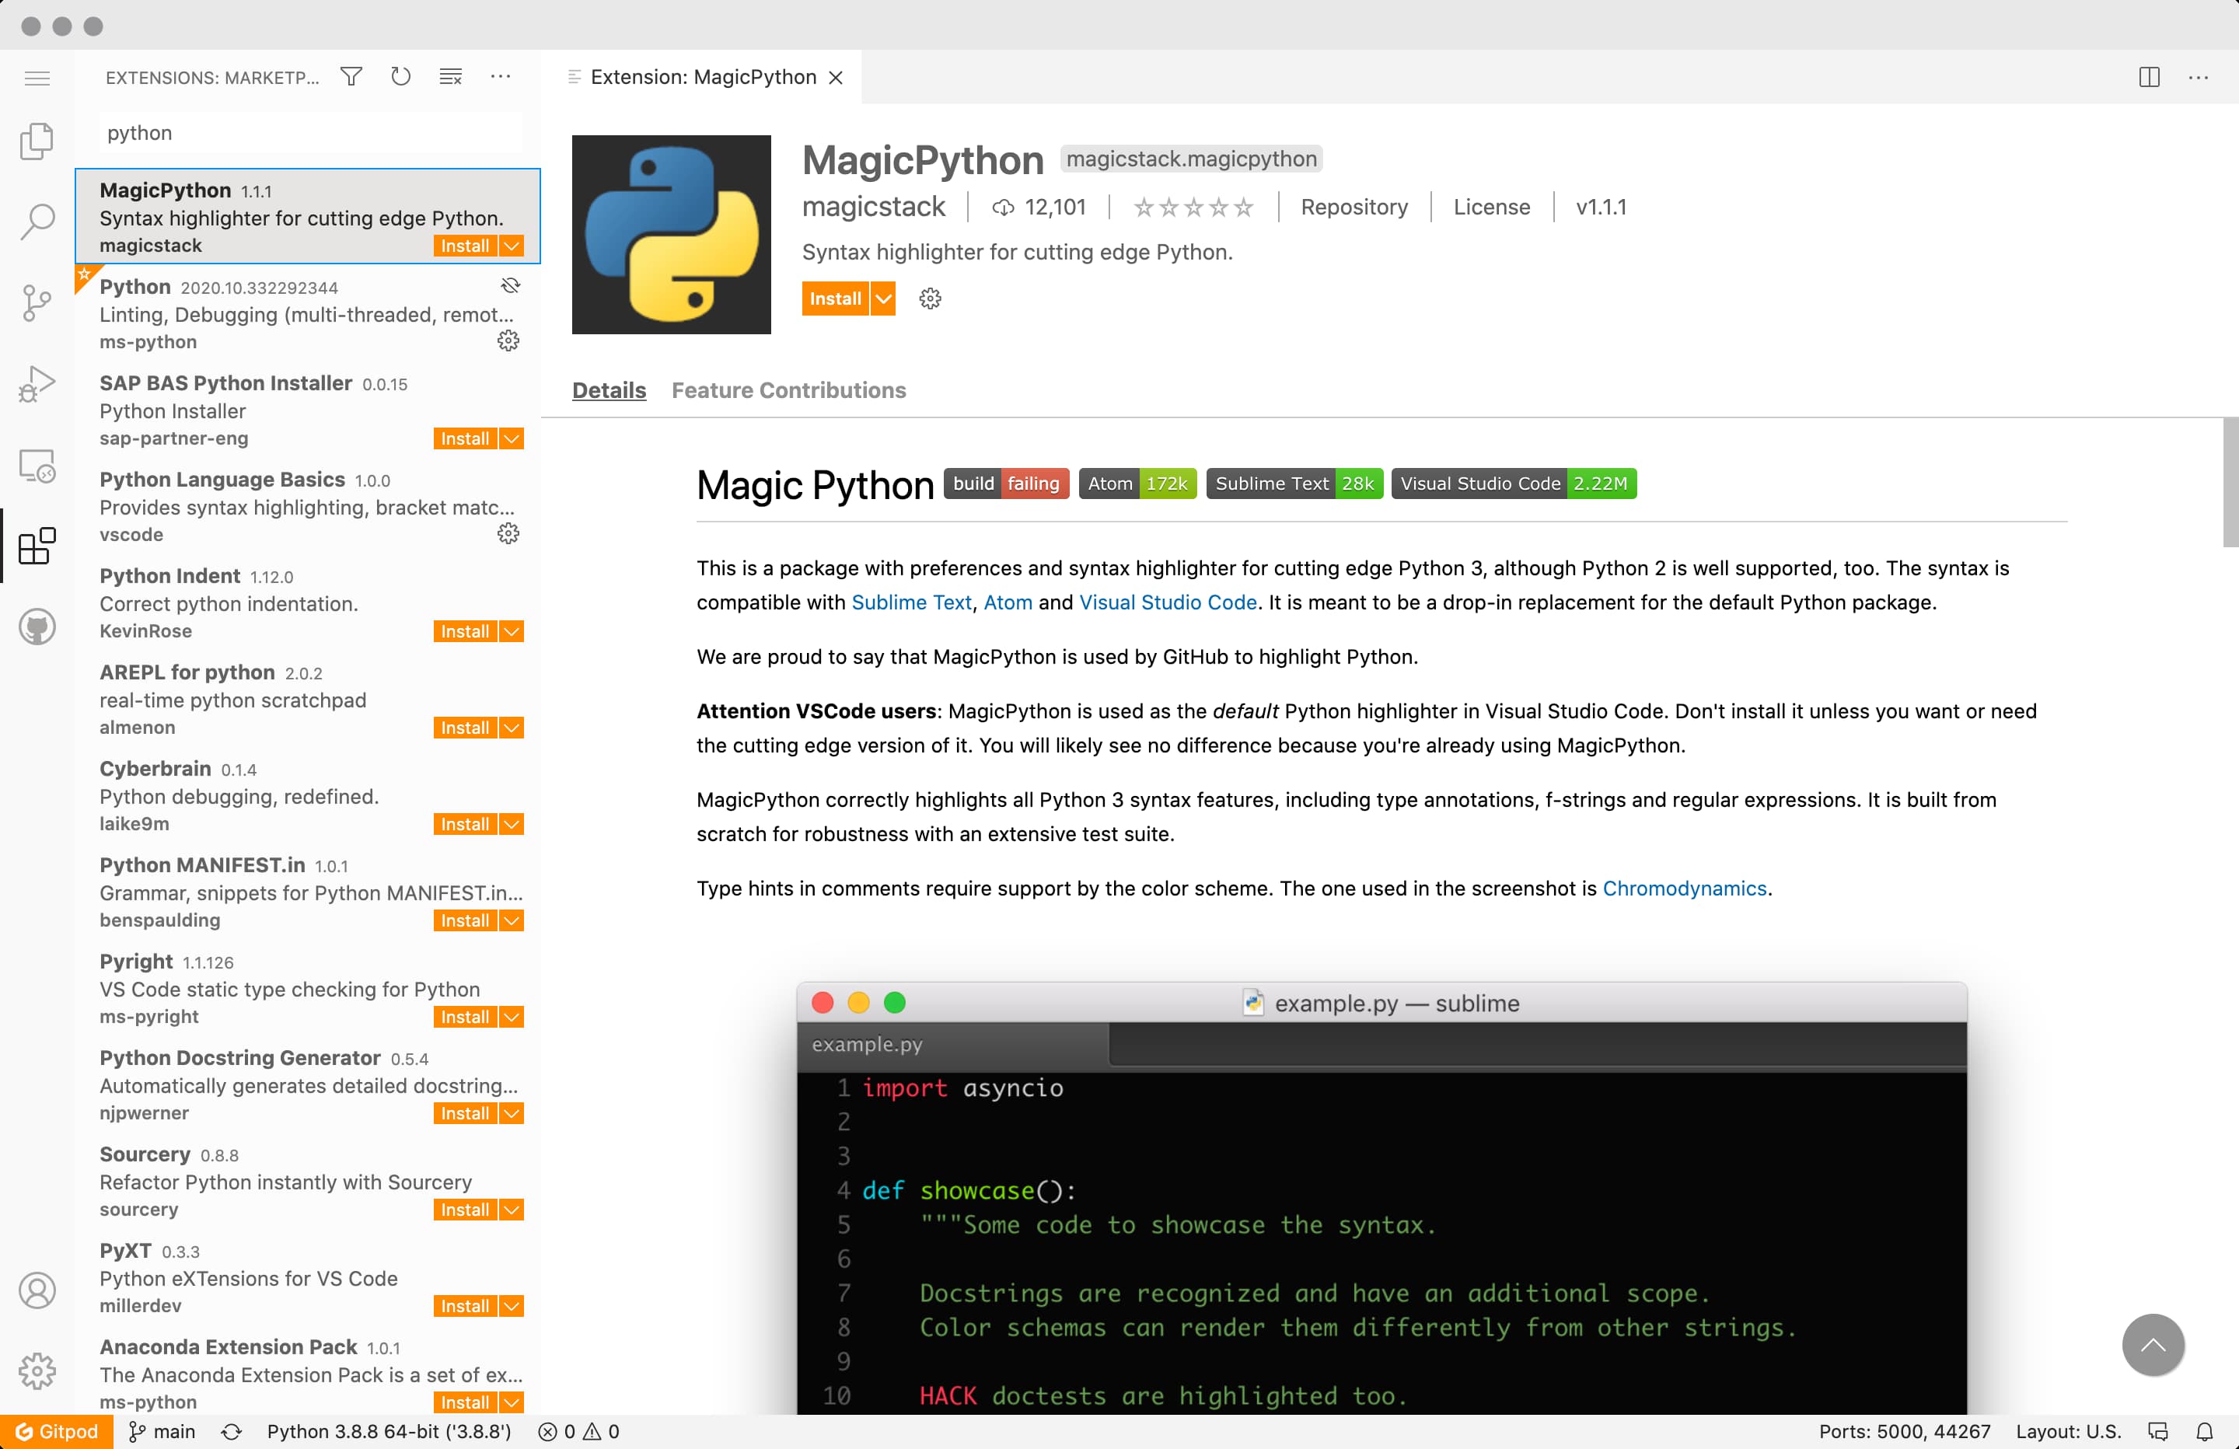This screenshot has width=2239, height=1449.
Task: Switch to Feature Contributions tab
Action: click(x=788, y=390)
